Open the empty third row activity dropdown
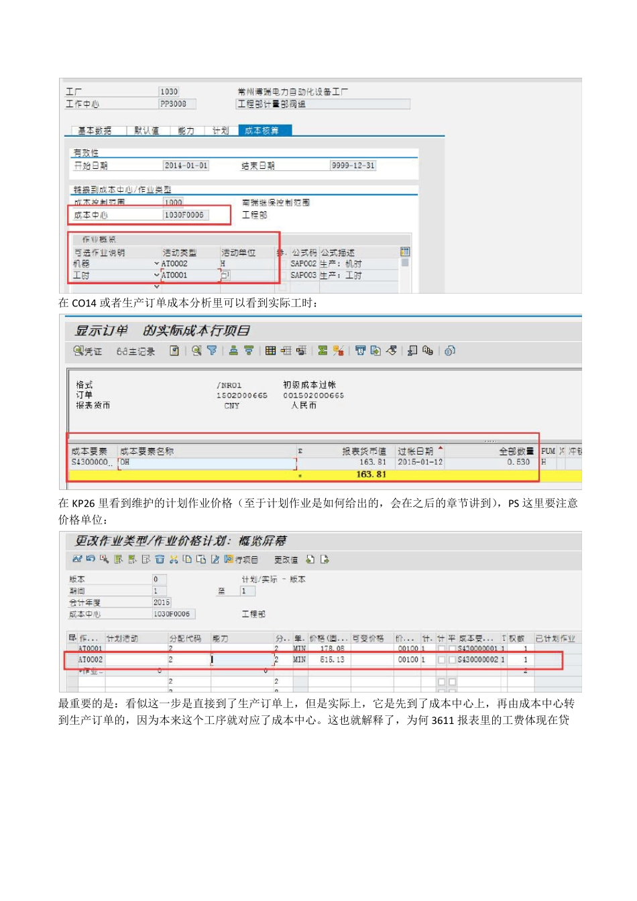 [157, 287]
